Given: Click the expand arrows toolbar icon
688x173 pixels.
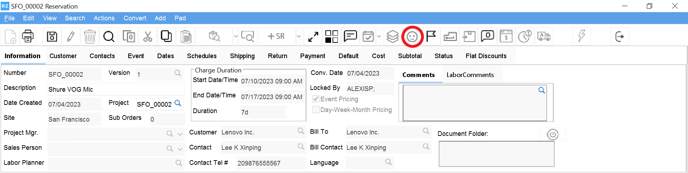Looking at the screenshot, I should [x=313, y=36].
